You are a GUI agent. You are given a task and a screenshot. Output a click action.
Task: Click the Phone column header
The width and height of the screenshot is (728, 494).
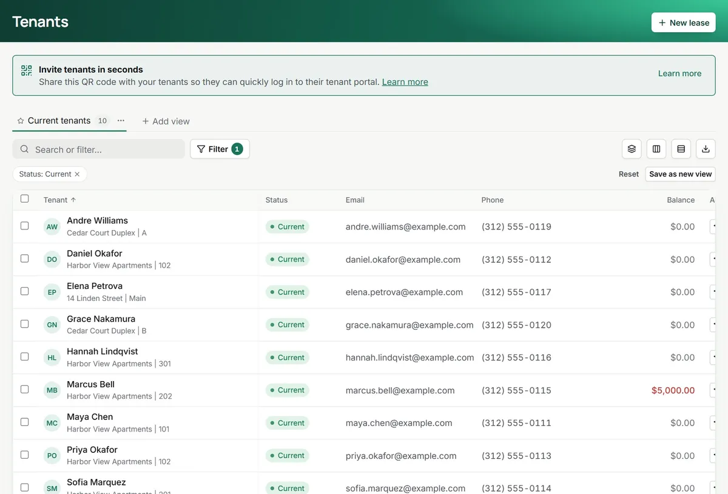[493, 200]
